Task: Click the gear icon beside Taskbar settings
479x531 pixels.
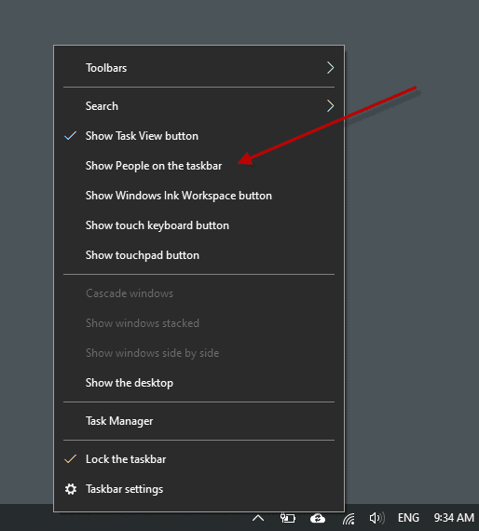Action: coord(71,489)
